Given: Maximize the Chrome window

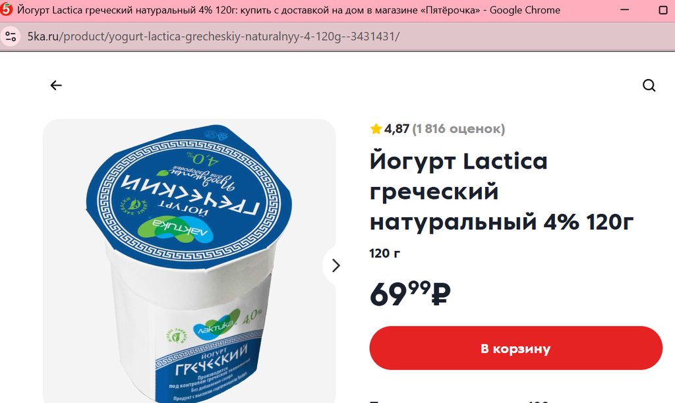Looking at the screenshot, I should pyautogui.click(x=663, y=10).
